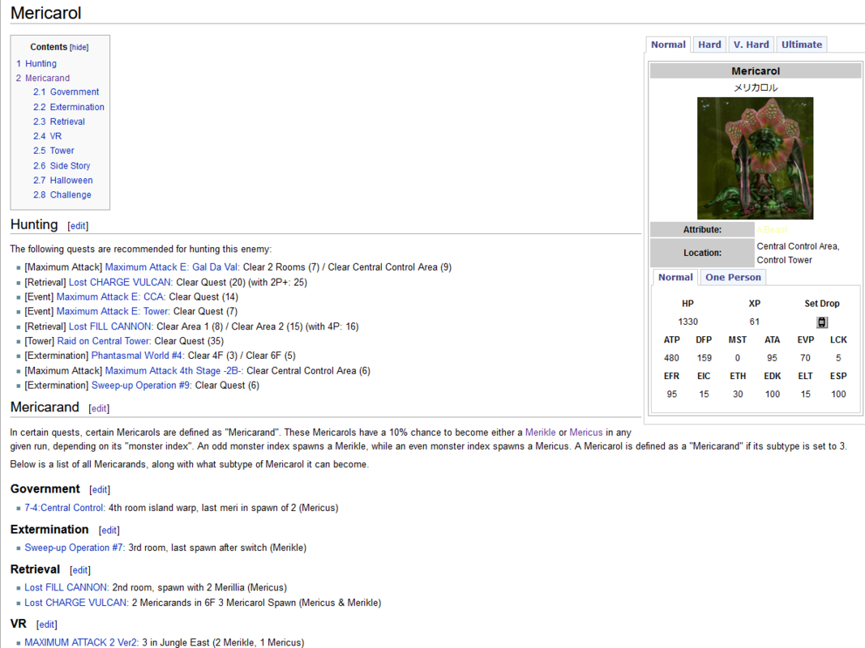The height and width of the screenshot is (648, 865).
Task: Edit the Extermination subsection
Action: pos(109,530)
